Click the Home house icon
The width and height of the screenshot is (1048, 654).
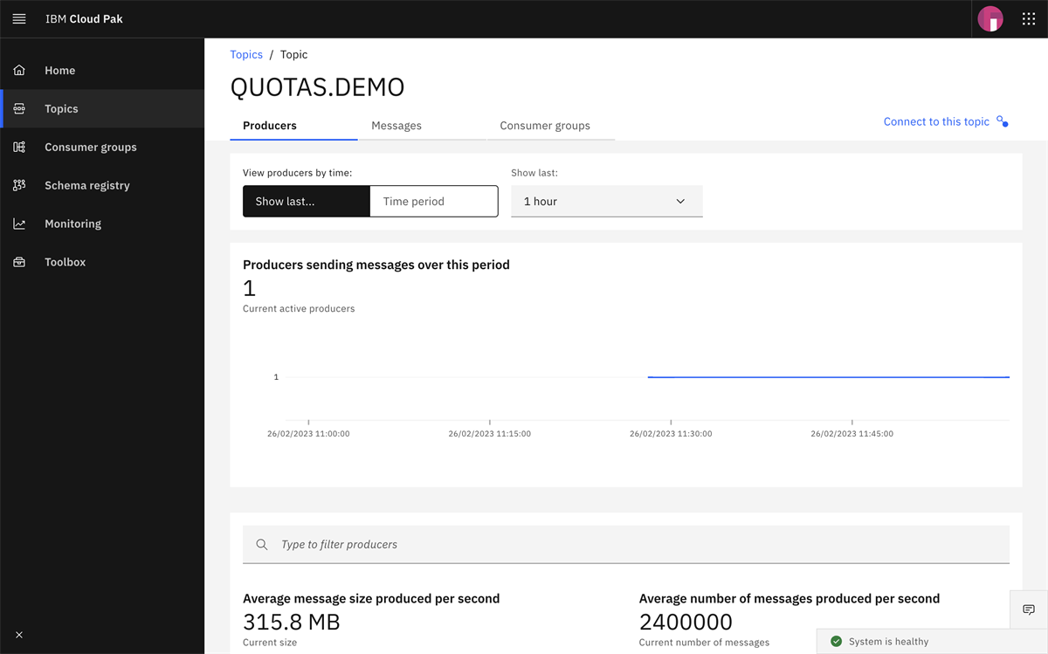click(19, 70)
